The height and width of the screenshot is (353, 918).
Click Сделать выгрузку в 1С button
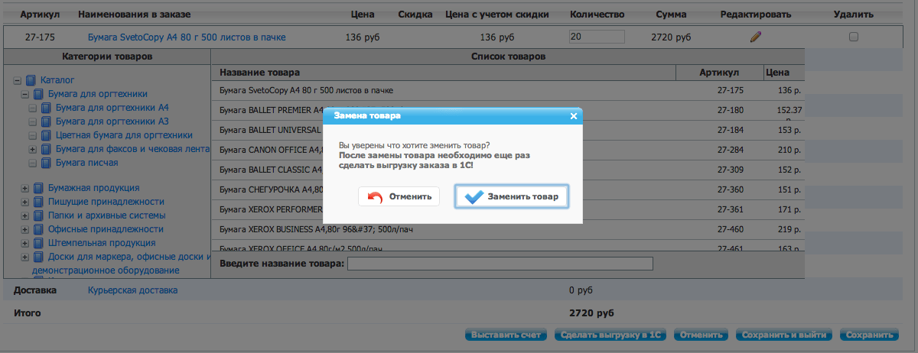point(610,335)
